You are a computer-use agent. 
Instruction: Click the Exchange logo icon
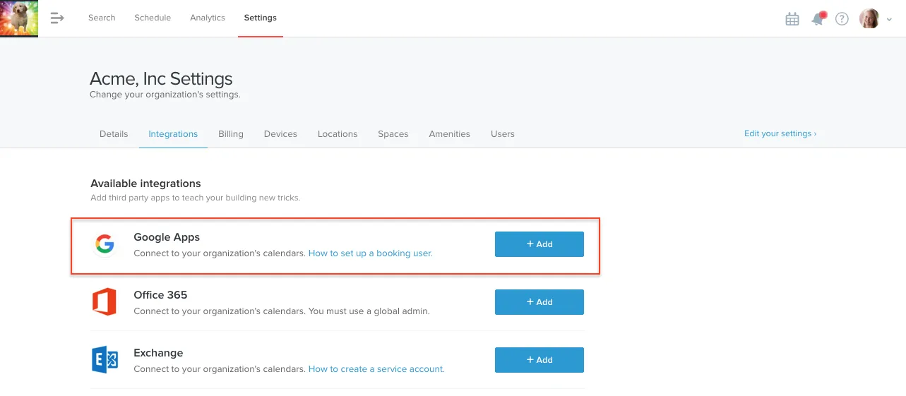coord(105,360)
